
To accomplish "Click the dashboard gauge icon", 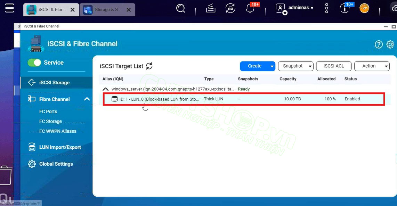I will tap(364, 8).
